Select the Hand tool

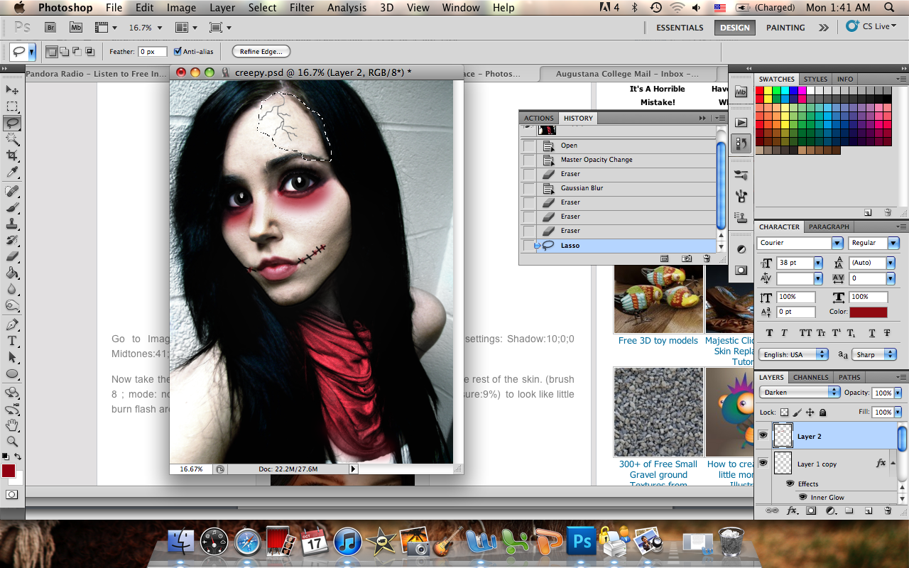[x=12, y=425]
